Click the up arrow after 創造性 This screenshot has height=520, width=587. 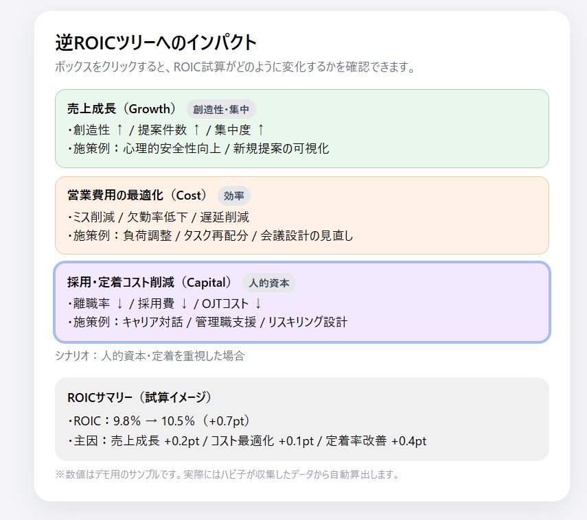[x=119, y=129]
